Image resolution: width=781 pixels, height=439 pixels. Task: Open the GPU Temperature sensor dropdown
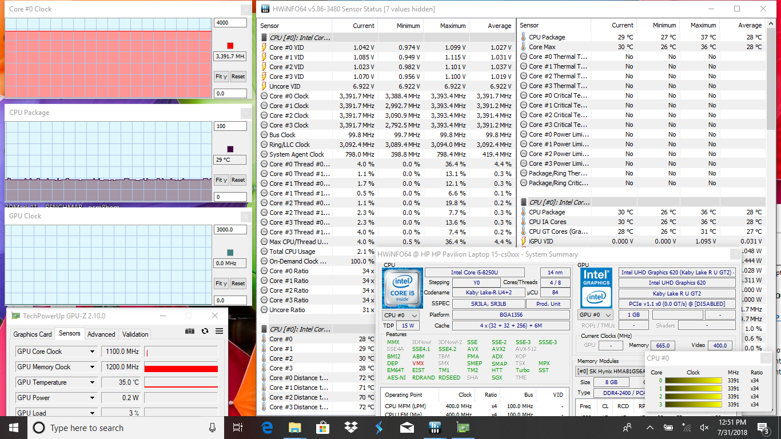coord(92,382)
